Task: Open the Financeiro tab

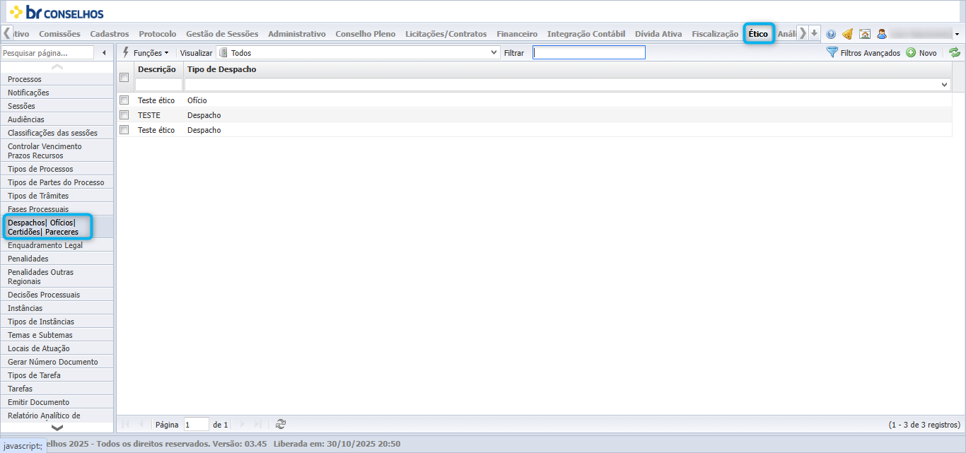Action: [x=517, y=34]
